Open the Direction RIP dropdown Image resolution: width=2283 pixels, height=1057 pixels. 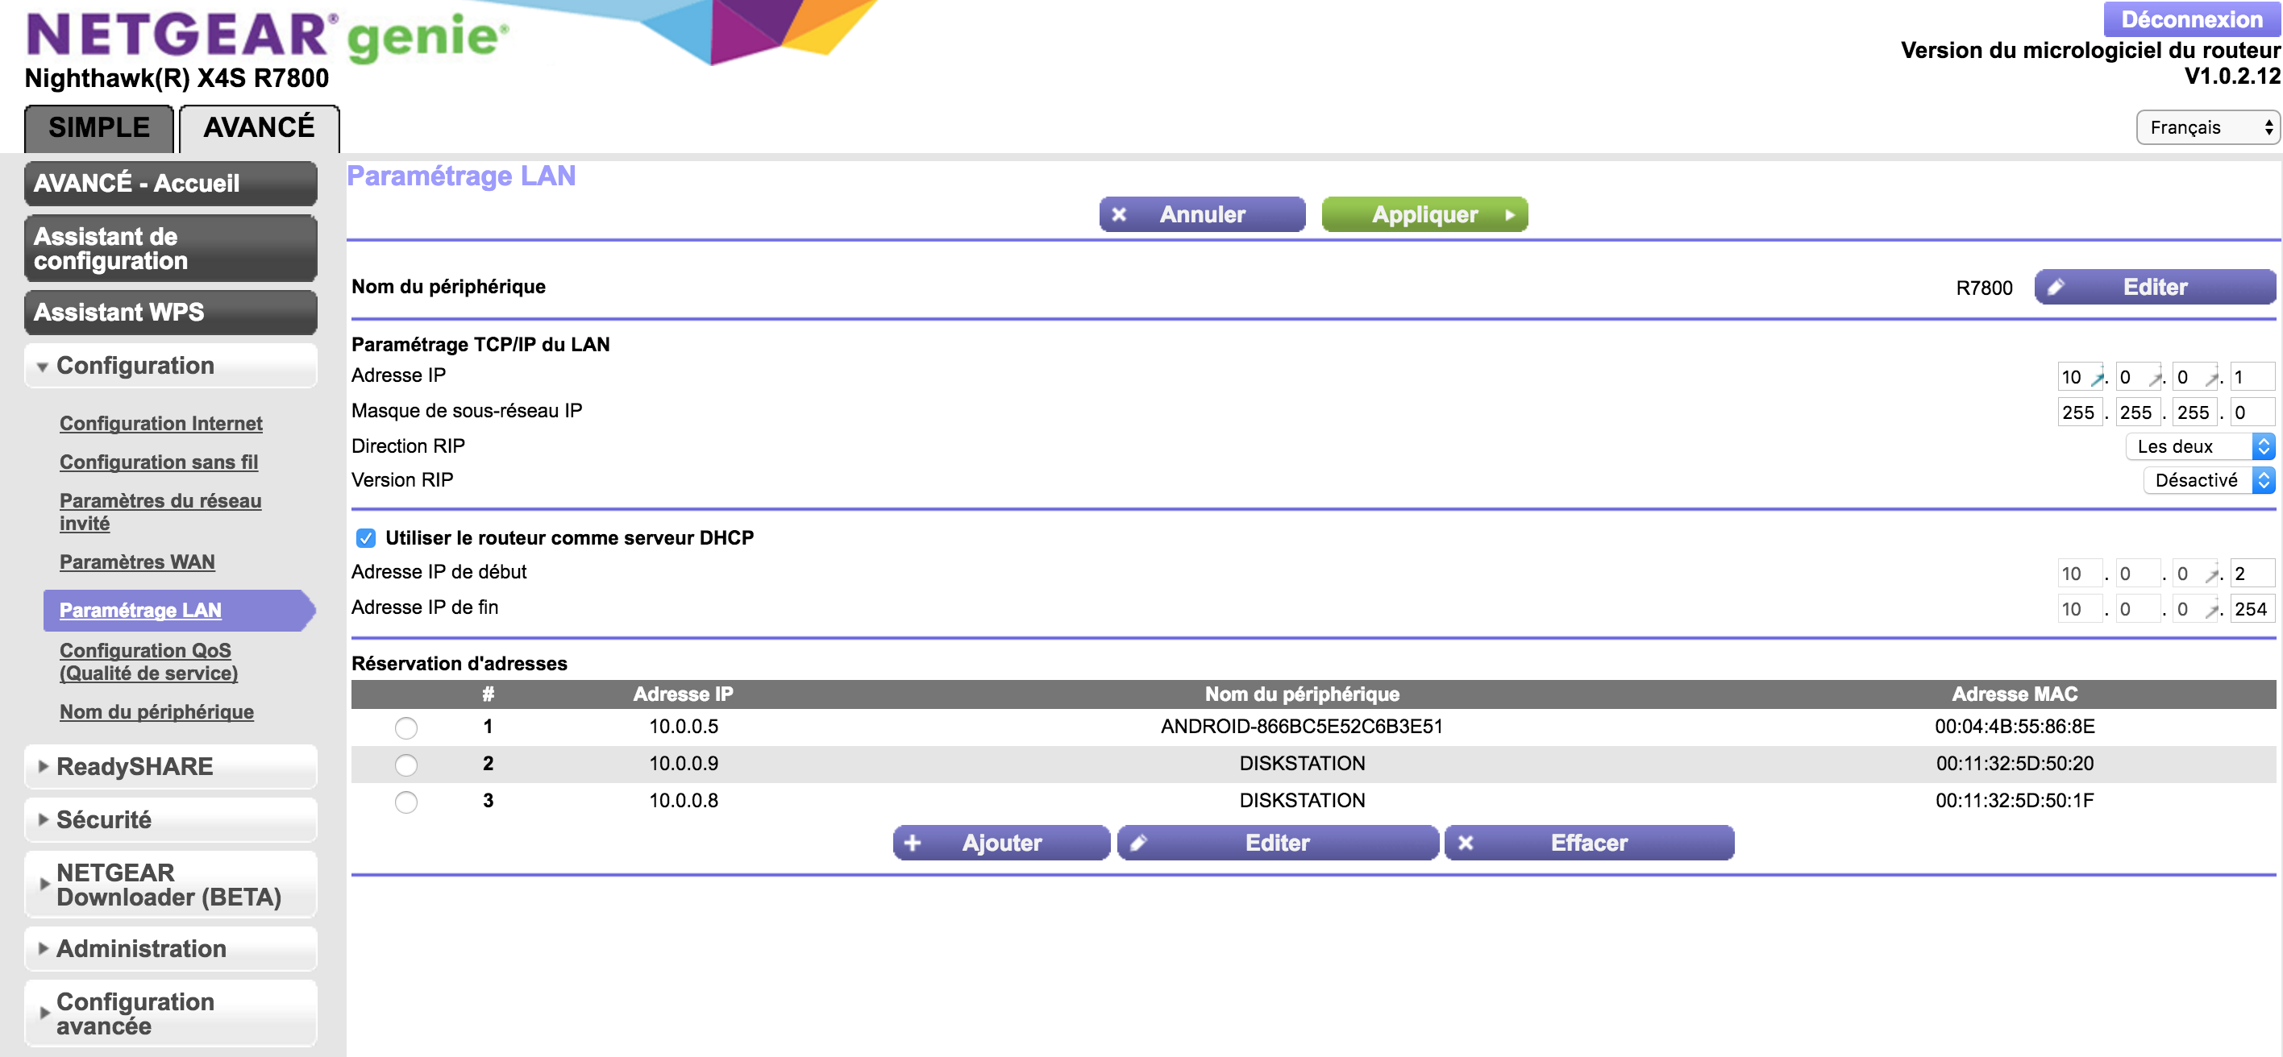(2199, 446)
